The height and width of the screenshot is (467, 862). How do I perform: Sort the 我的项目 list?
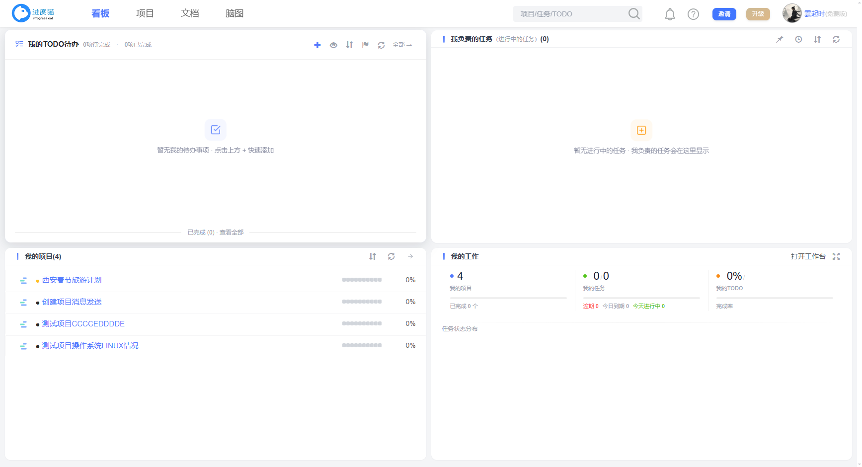point(373,256)
